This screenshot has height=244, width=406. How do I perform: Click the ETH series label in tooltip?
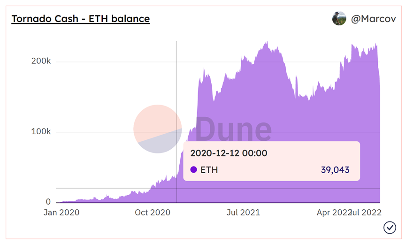209,170
